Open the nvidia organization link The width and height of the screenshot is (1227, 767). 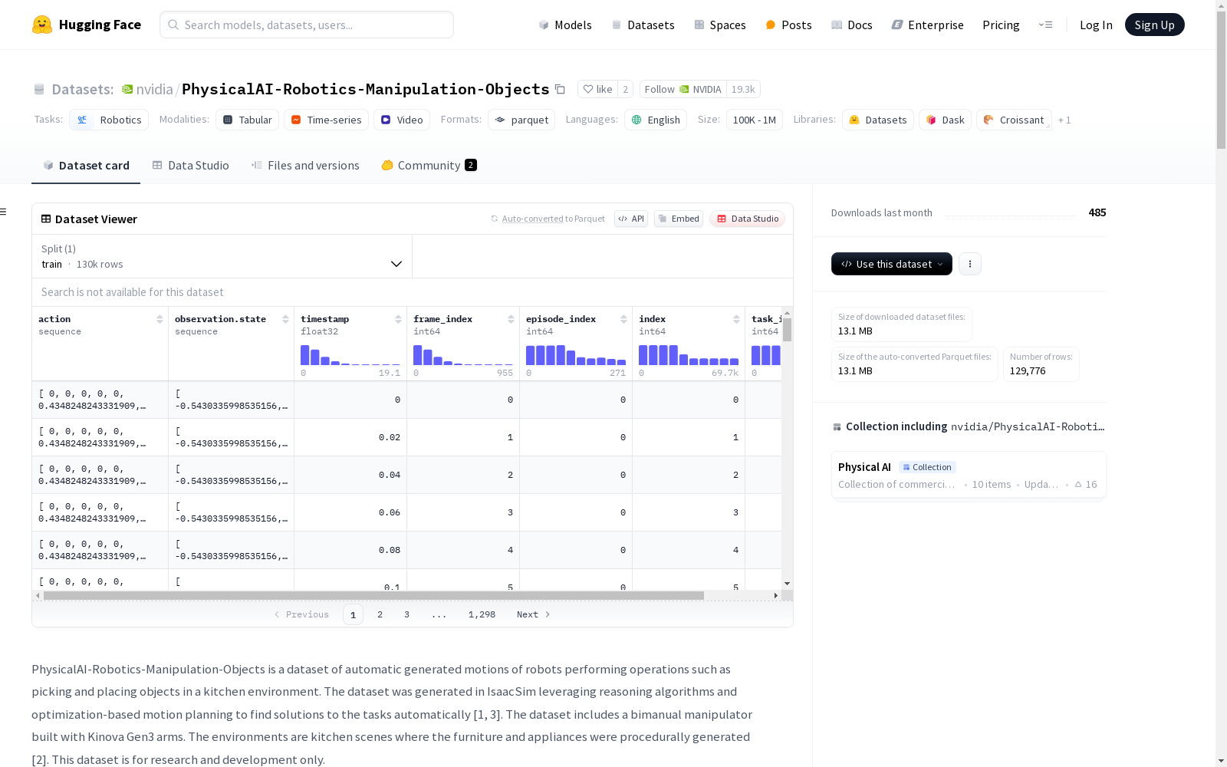[154, 89]
